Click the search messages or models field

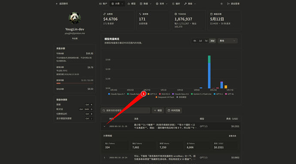tap(126, 110)
